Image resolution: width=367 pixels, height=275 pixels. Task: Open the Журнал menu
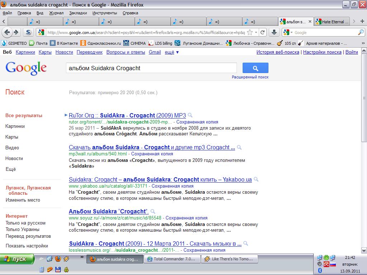coord(56,13)
